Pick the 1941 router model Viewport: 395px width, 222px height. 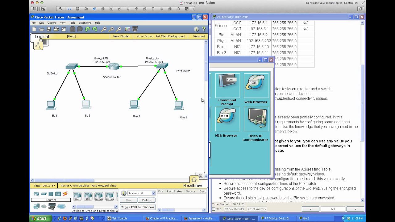click(88, 196)
